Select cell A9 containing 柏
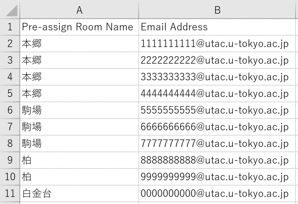The image size is (298, 204). [79, 160]
